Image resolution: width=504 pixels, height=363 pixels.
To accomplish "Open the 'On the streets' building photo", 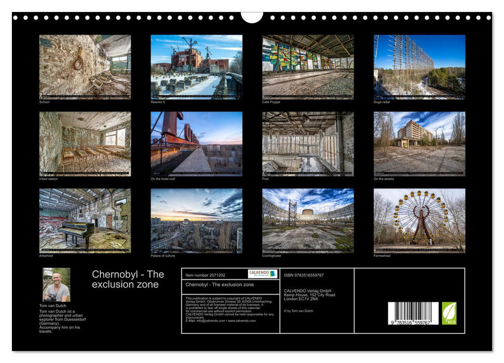I will coord(419,144).
